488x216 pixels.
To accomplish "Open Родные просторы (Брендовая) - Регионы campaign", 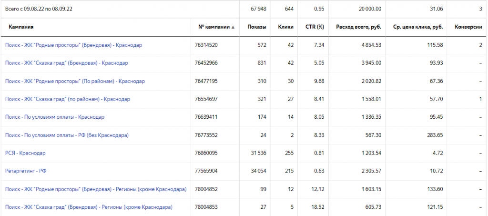I will [x=96, y=189].
